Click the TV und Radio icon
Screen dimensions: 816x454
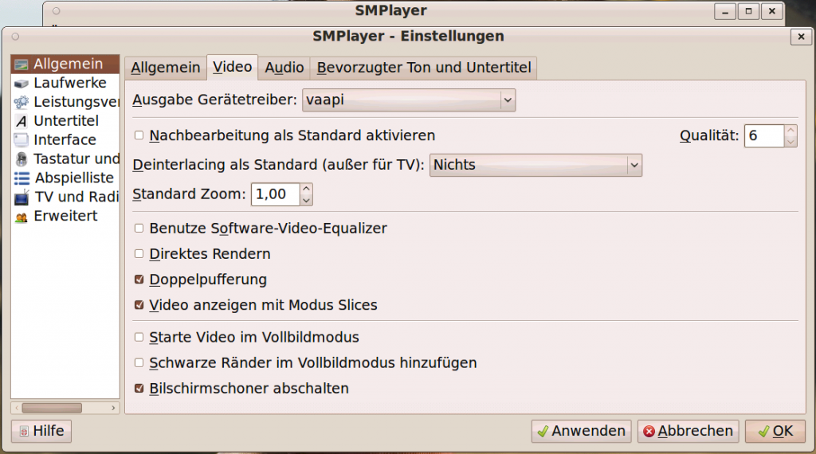pos(22,198)
